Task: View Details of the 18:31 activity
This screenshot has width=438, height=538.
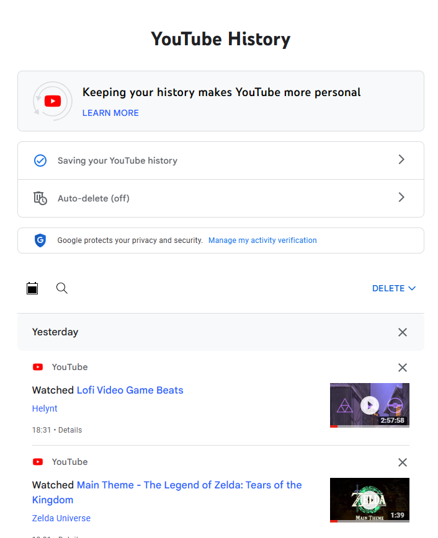Action: [x=70, y=430]
